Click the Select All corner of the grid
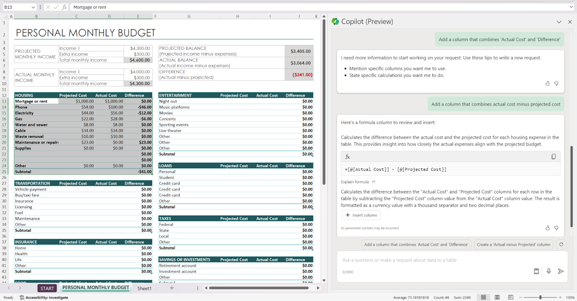This screenshot has height=301, width=577. (5, 16)
